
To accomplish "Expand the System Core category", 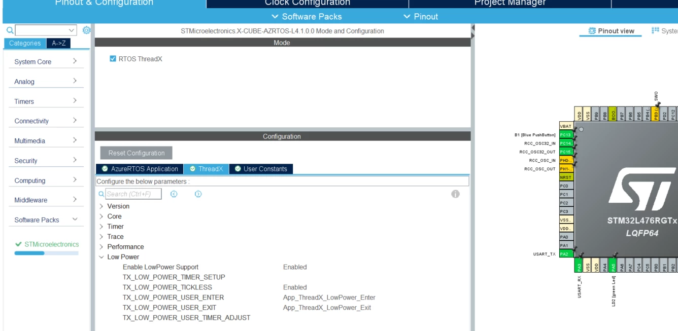I will pyautogui.click(x=45, y=62).
